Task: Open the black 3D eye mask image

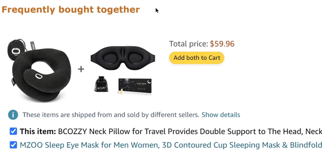Action: pos(123,58)
